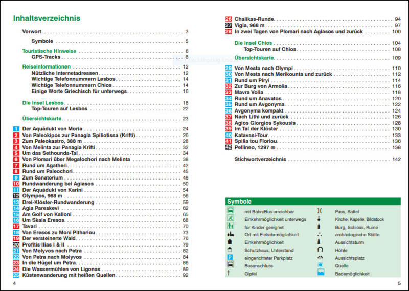Open the 'Stichwortverzeichnis' entry
Screen dimensions: 409x291
tap(317, 159)
